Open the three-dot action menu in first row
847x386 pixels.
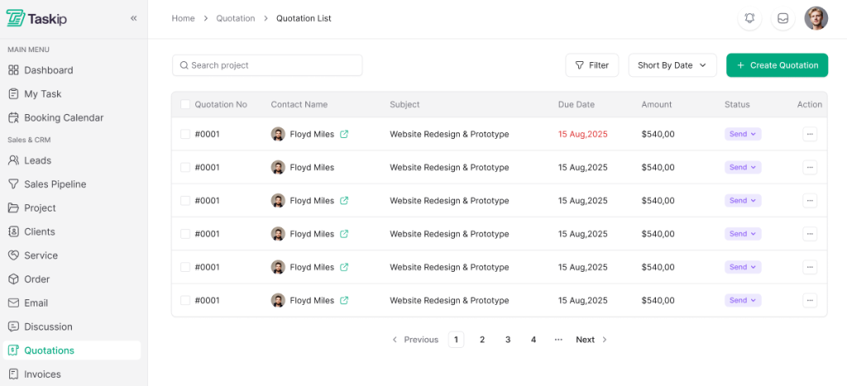(x=810, y=134)
